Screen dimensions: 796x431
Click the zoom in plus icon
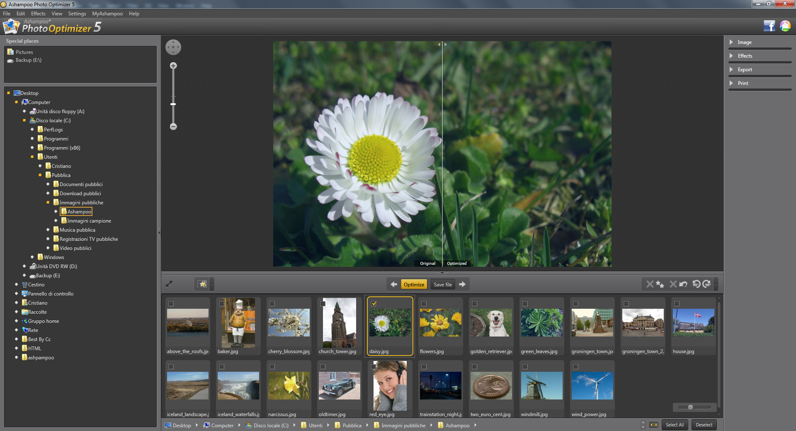coord(173,65)
